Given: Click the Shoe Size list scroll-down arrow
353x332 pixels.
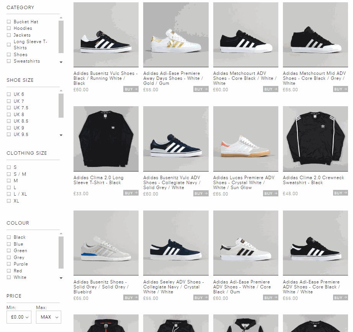Looking at the screenshot, I should [x=61, y=135].
